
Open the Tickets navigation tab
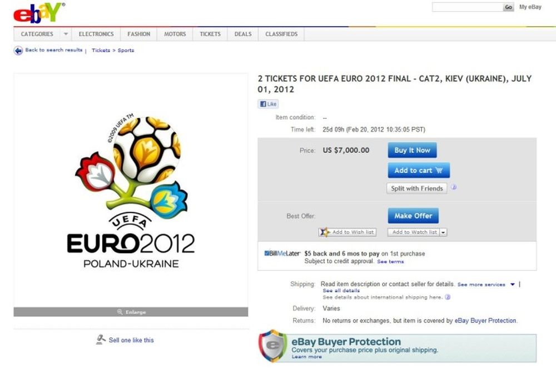(210, 34)
